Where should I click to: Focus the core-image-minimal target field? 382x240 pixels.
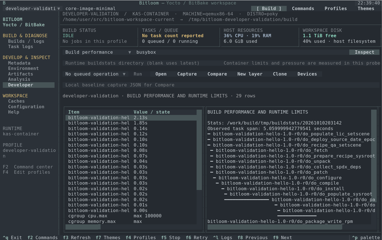[x=157, y=8]
